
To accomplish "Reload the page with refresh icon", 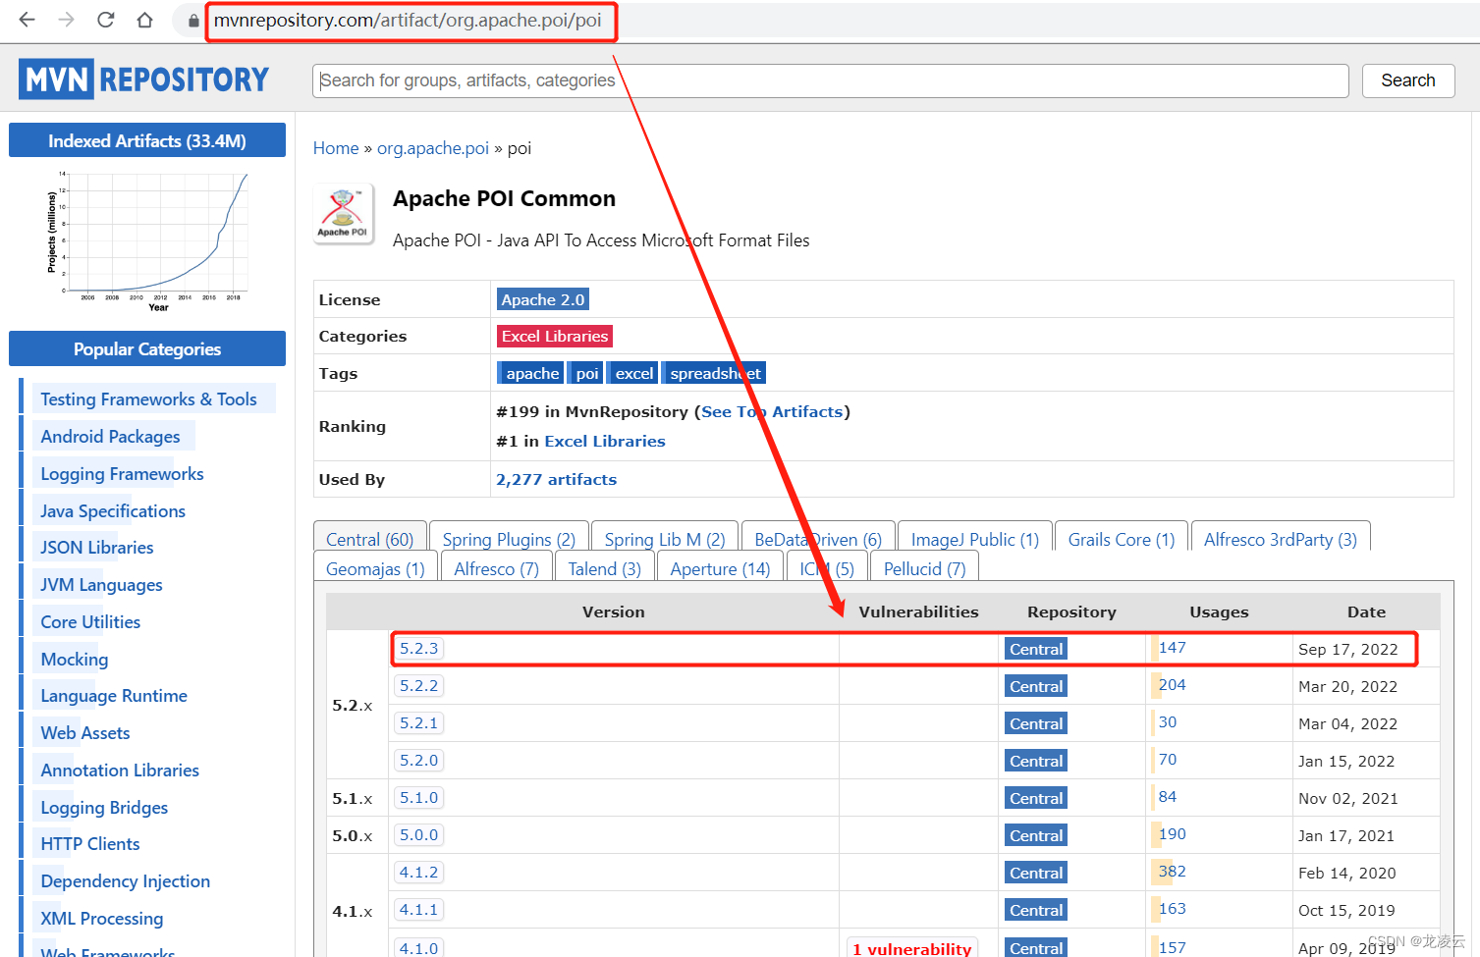I will [x=105, y=20].
